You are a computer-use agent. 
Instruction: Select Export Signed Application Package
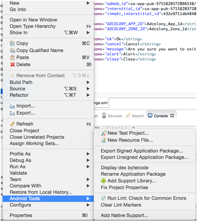[x=142, y=151]
